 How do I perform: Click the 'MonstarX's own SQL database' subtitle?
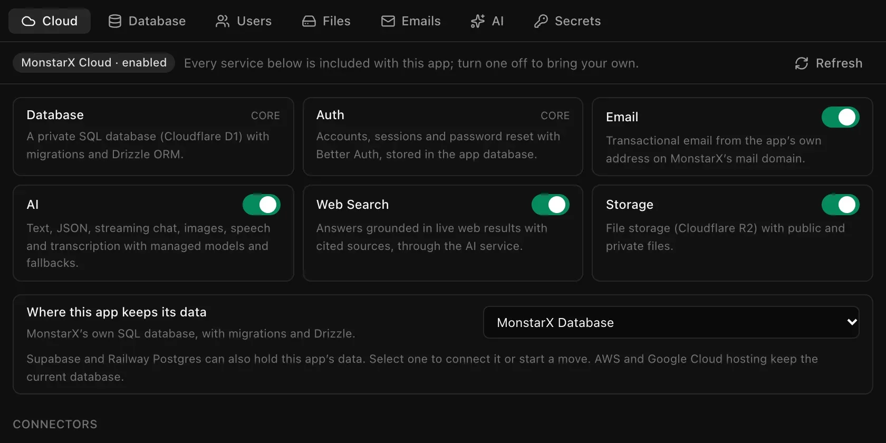click(x=191, y=334)
